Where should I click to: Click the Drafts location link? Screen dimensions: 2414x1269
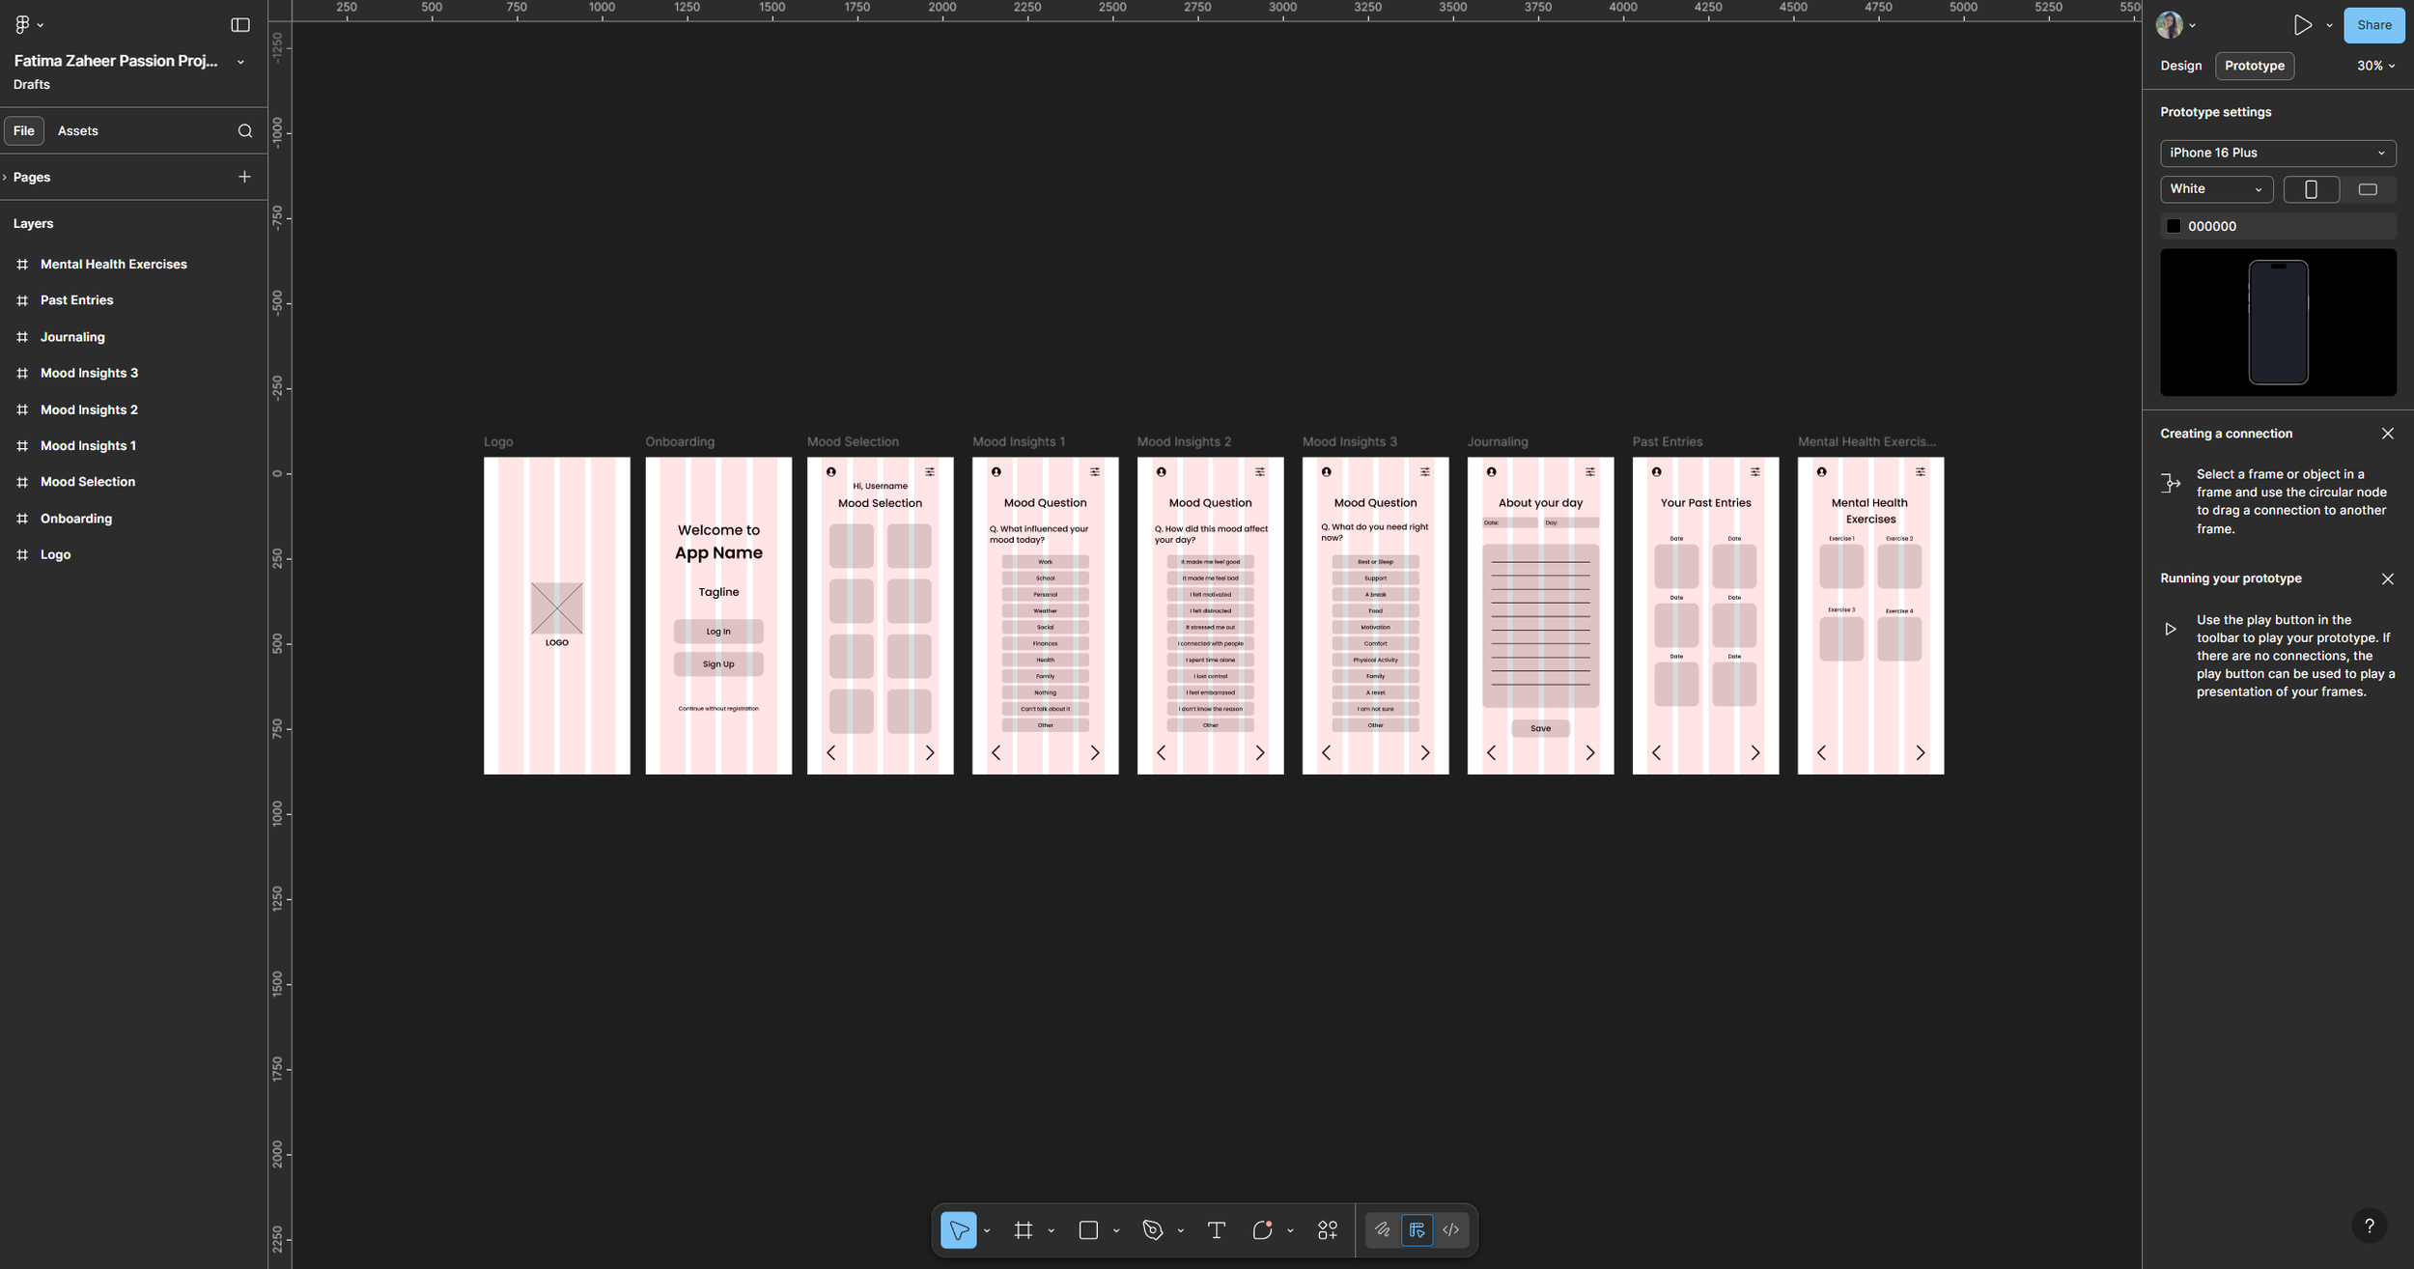pos(32,85)
